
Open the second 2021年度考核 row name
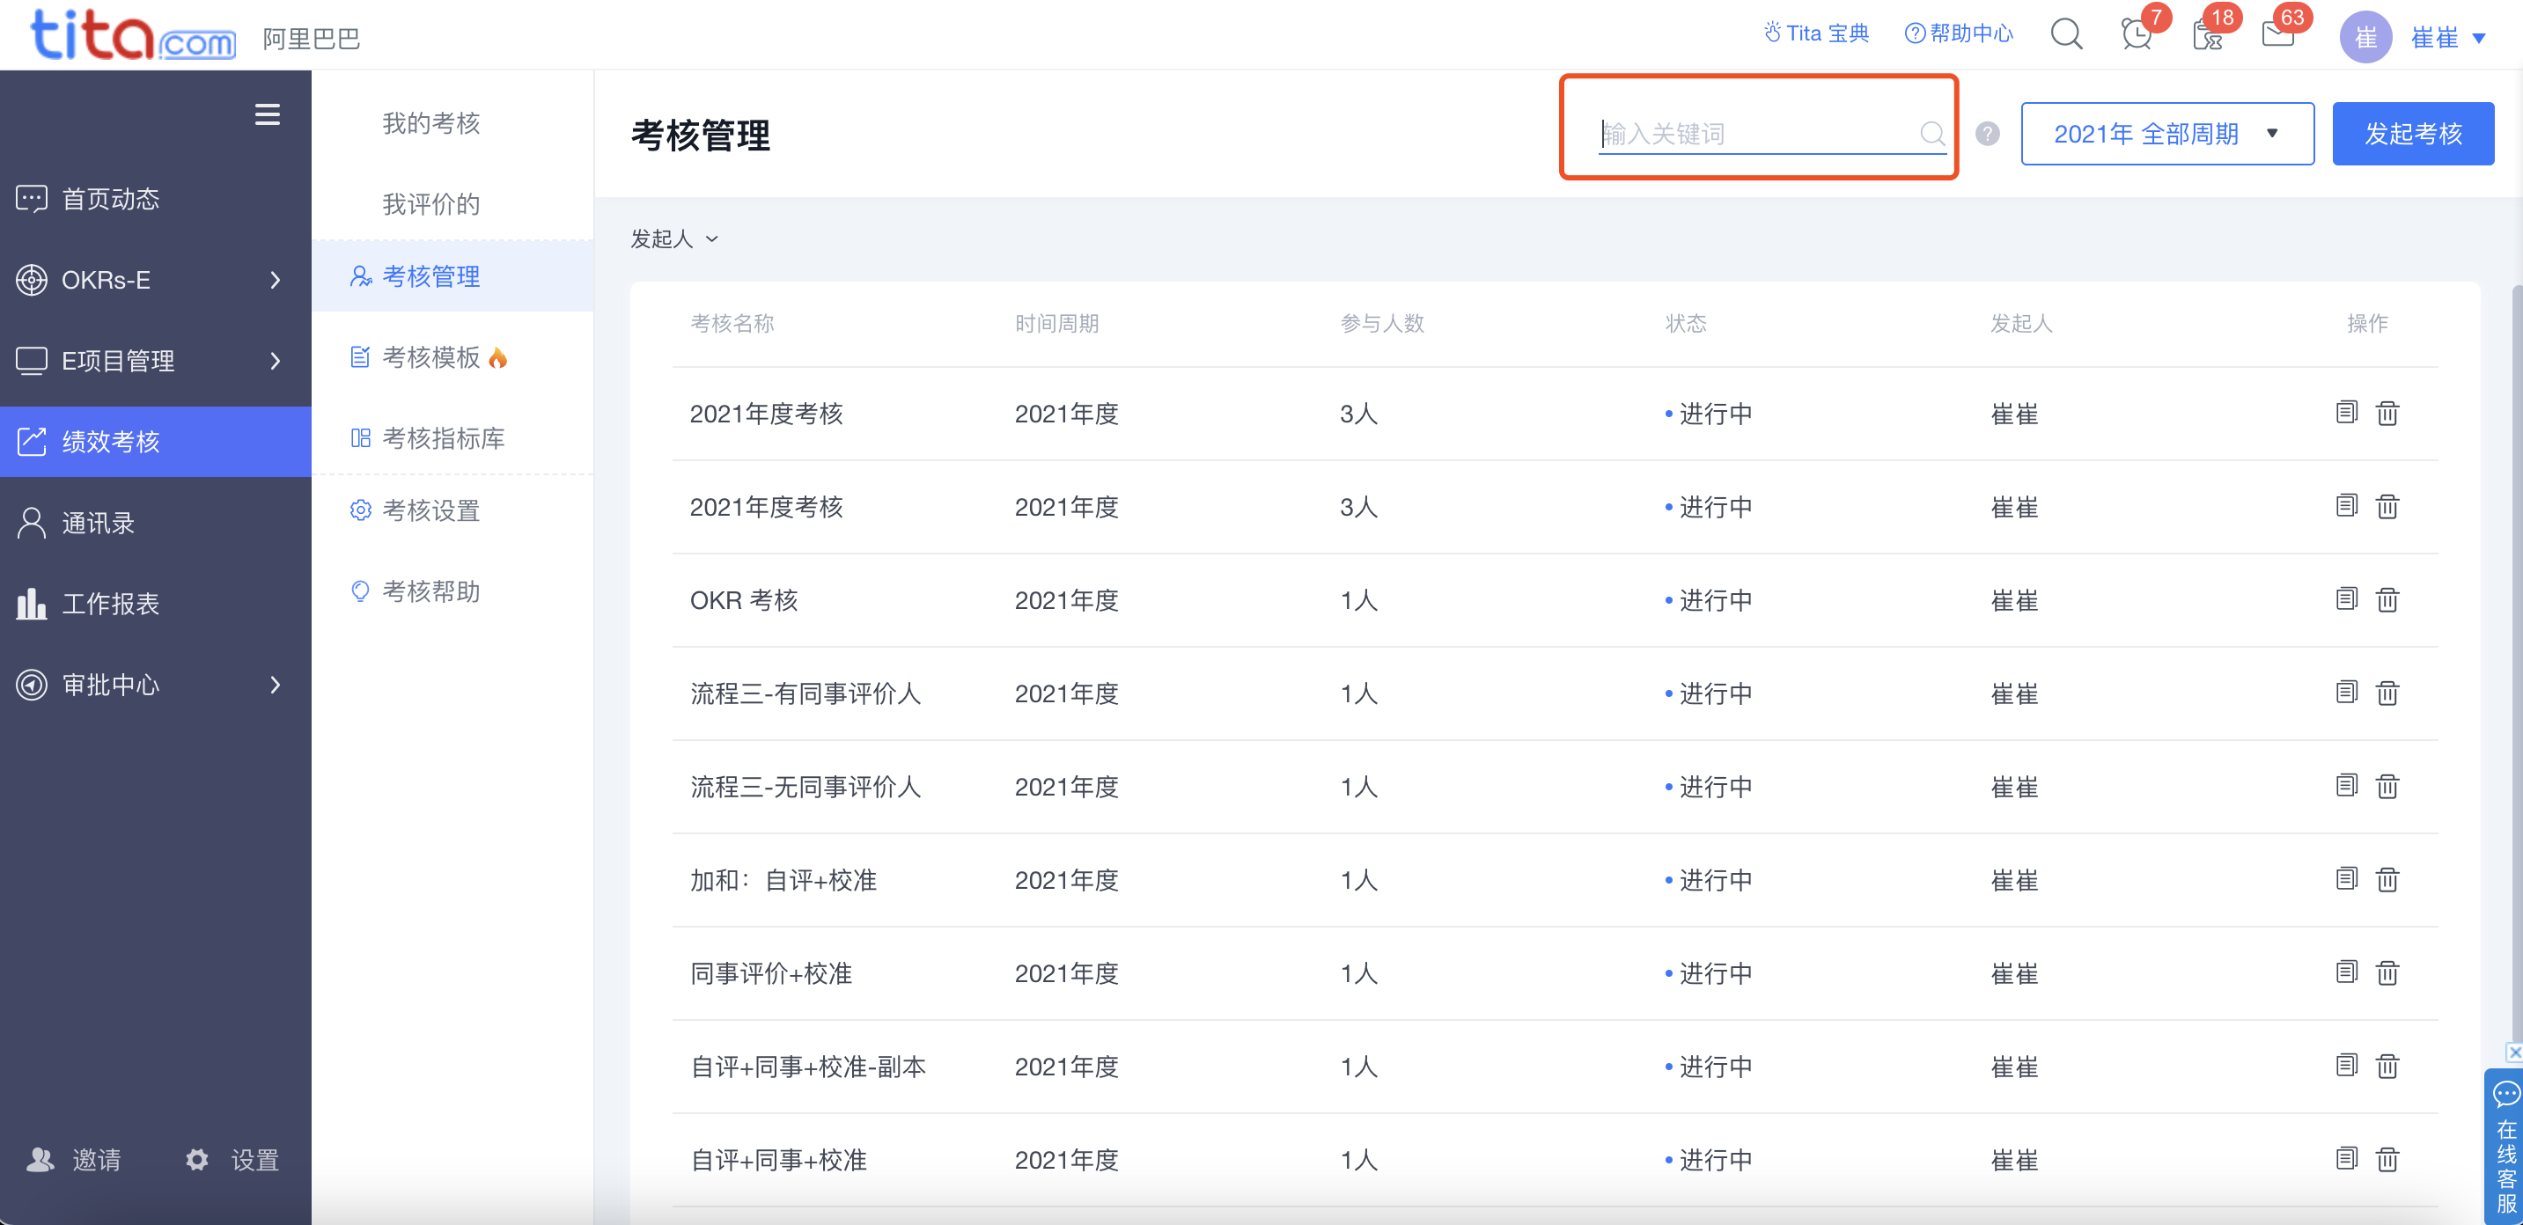tap(766, 507)
